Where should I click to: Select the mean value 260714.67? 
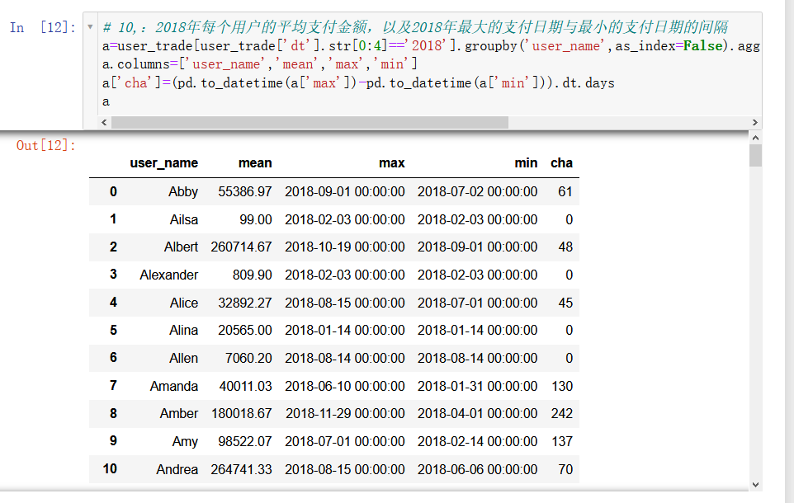coord(242,247)
